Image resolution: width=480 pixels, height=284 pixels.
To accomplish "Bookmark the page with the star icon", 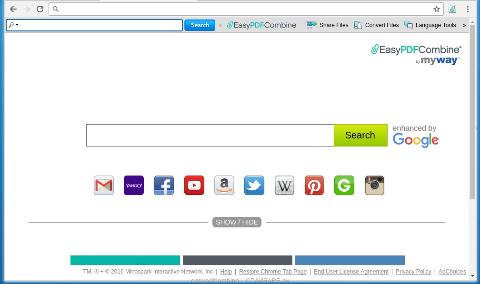I will (437, 9).
